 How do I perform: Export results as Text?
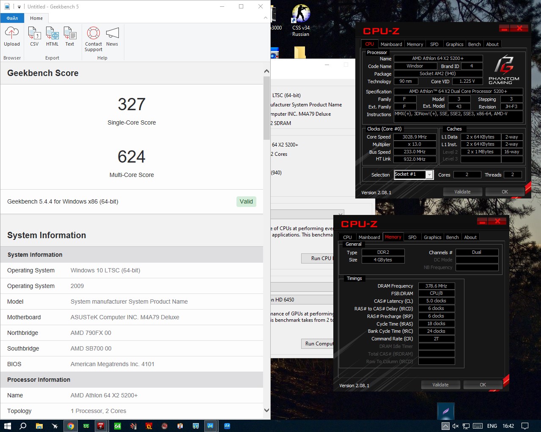tap(70, 36)
